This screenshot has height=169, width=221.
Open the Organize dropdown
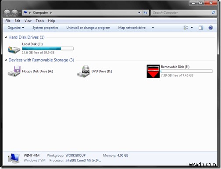tap(16, 28)
